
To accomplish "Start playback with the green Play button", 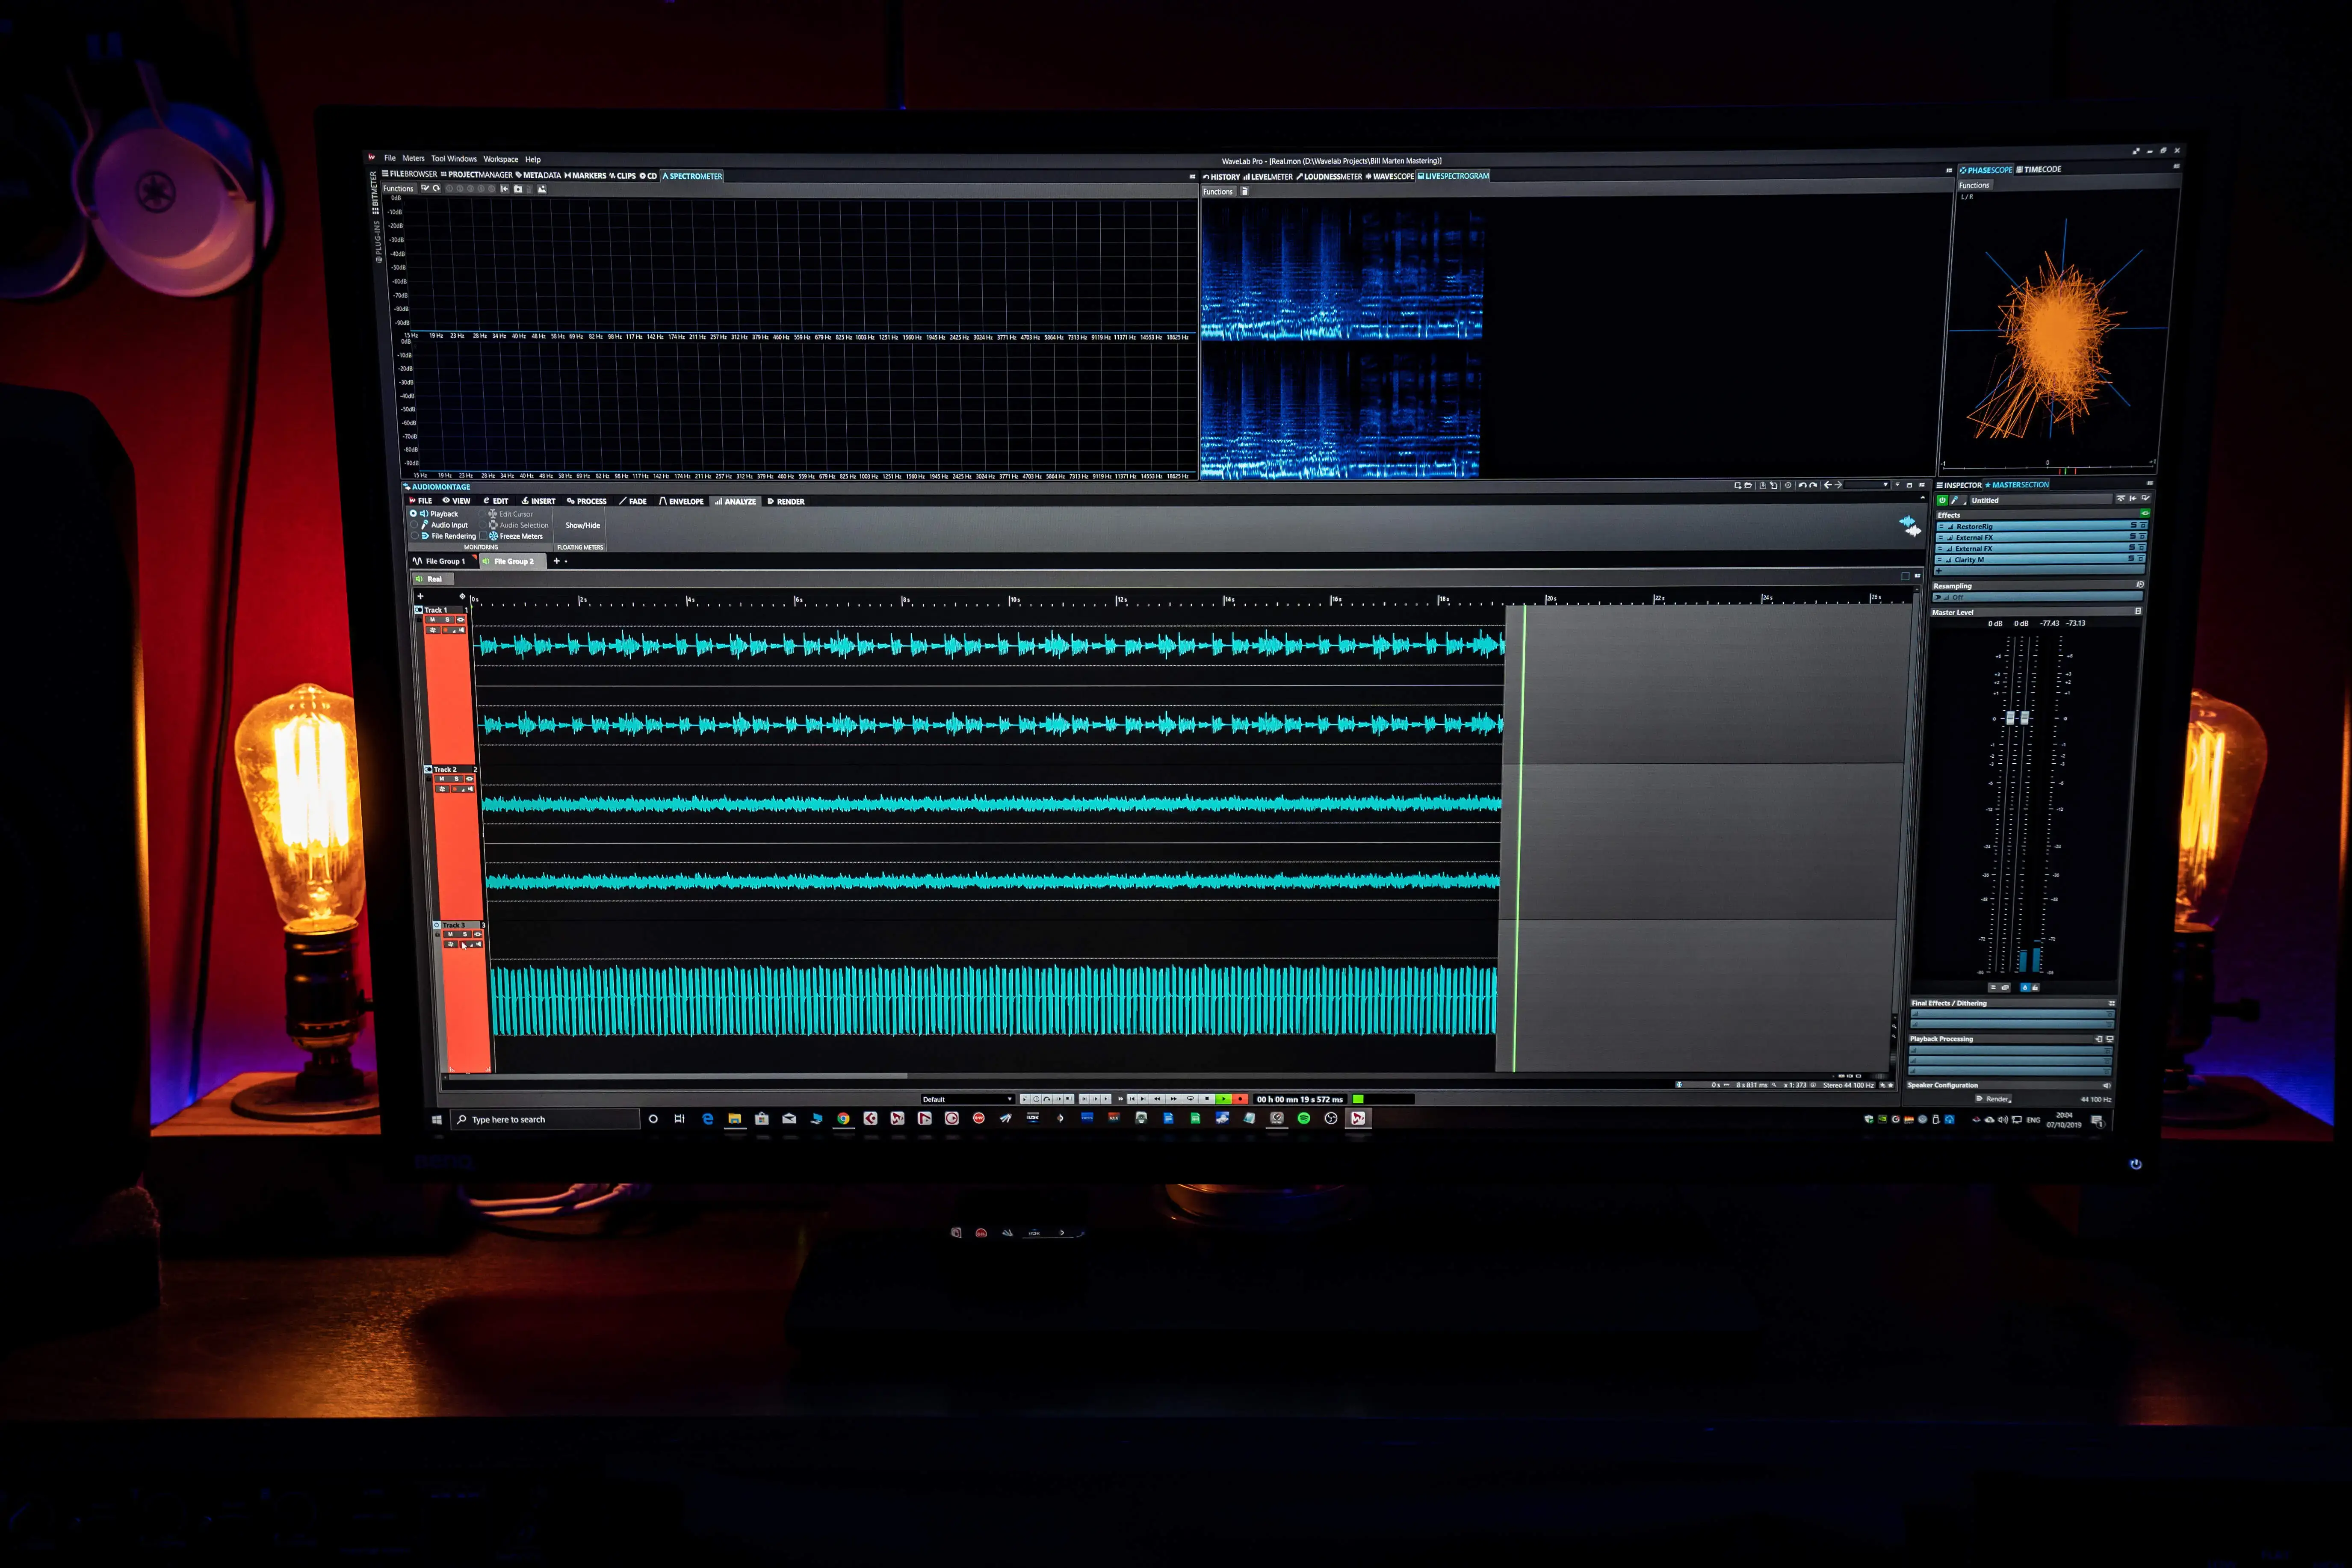I will point(1222,1099).
